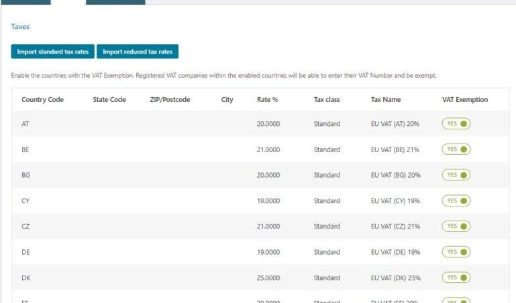The image size is (516, 303).
Task: Click tax name EU VAT (DE) 19%
Action: [x=396, y=252]
